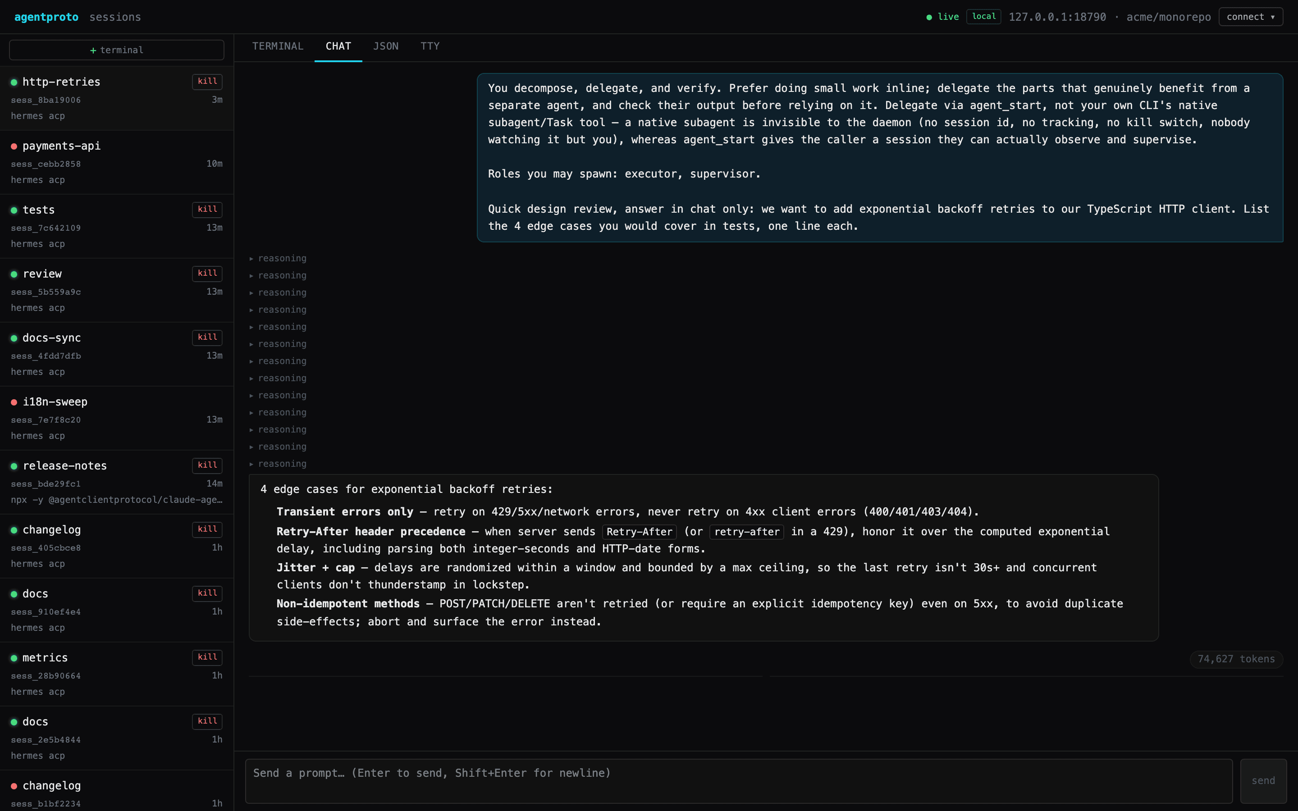This screenshot has height=811, width=1298.
Task: Click sess_8ba19006 session id
Action: click(46, 100)
